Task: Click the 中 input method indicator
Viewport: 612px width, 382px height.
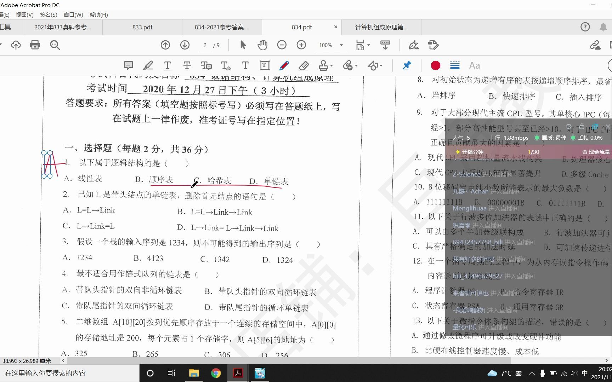Action: [585, 373]
